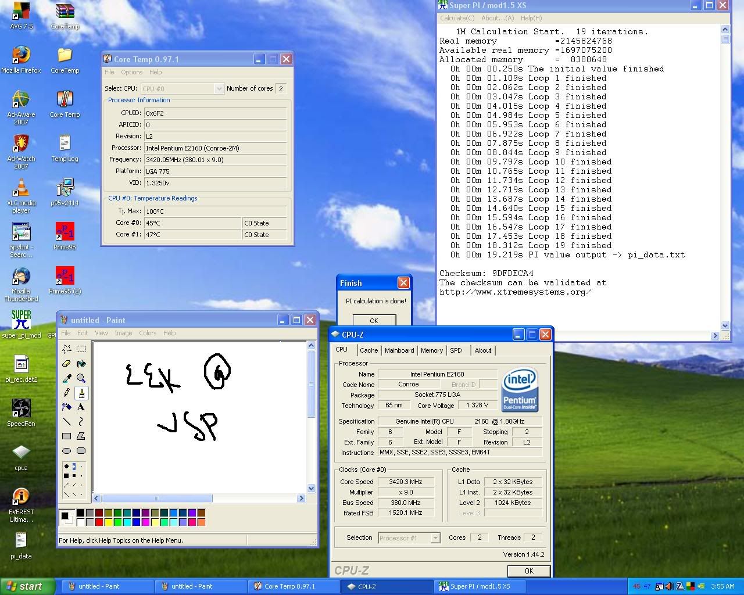Viewport: 744px width, 595px height.
Task: Select the rectangular Select tool in Paint
Action: 81,349
